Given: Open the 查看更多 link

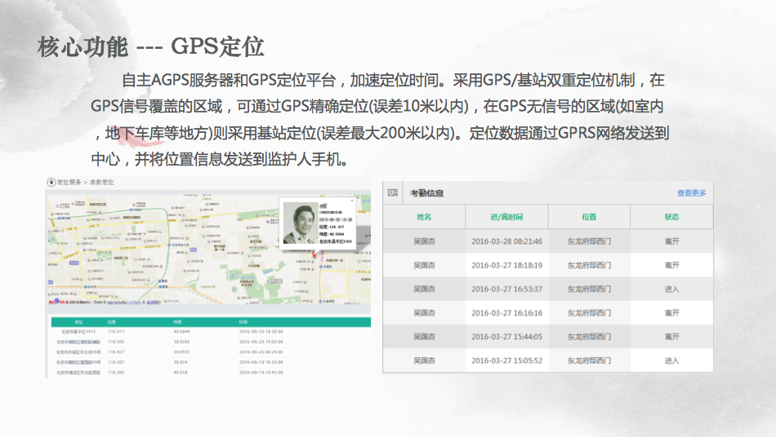Looking at the screenshot, I should [691, 193].
